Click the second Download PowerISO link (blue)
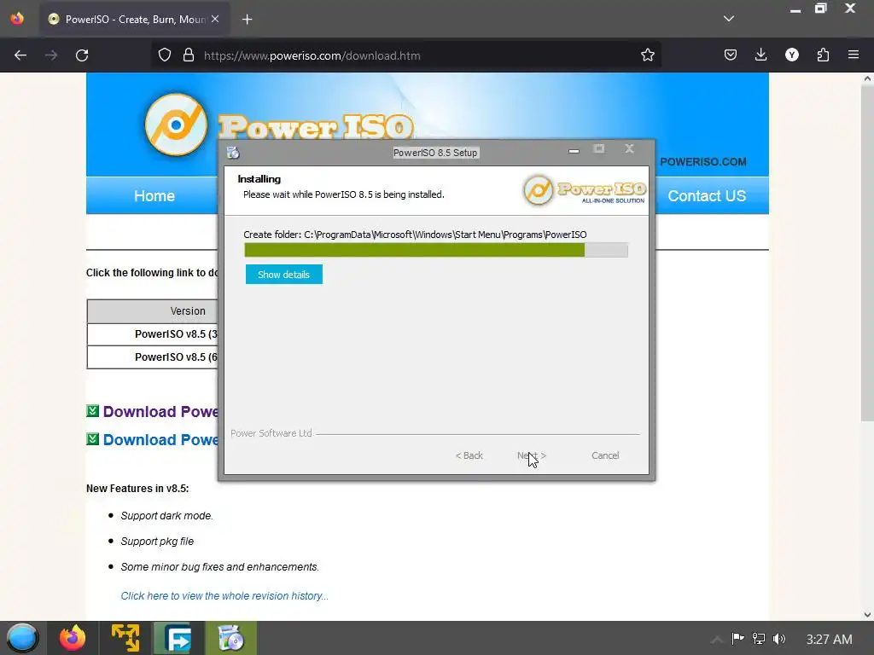 click(x=160, y=440)
